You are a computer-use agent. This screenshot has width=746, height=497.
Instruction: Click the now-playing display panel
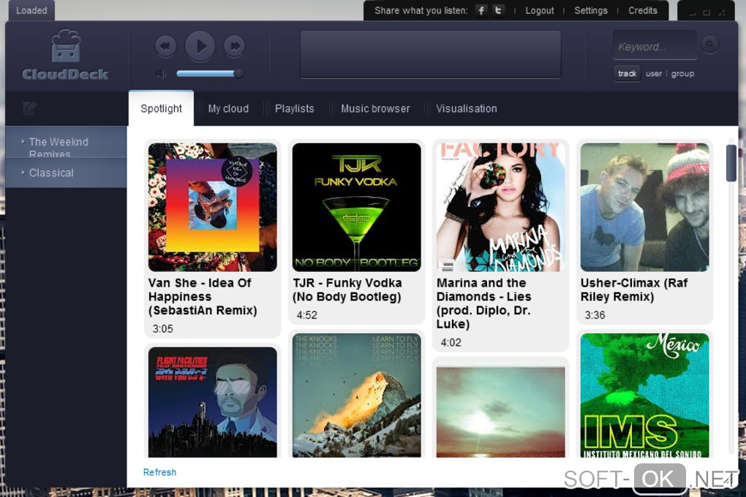431,54
